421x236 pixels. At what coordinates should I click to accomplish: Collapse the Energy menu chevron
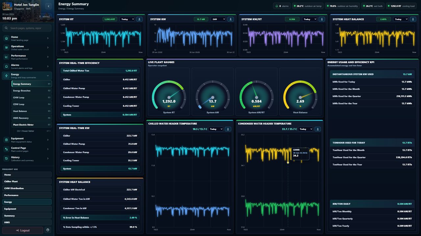[x=48, y=76]
